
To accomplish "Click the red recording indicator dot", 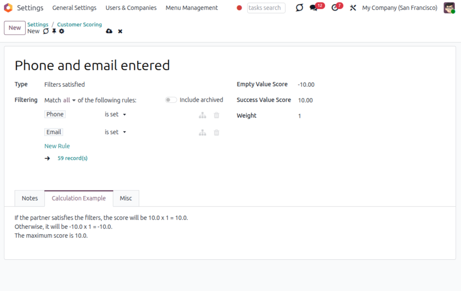I will pyautogui.click(x=239, y=8).
